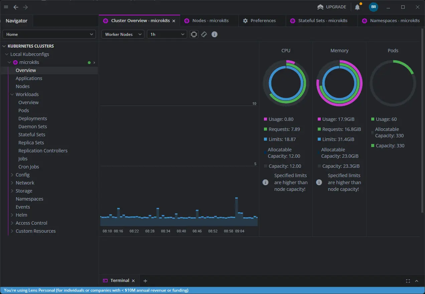The image size is (425, 294).
Task: Open the hamburger menu
Action: [x=6, y=7]
